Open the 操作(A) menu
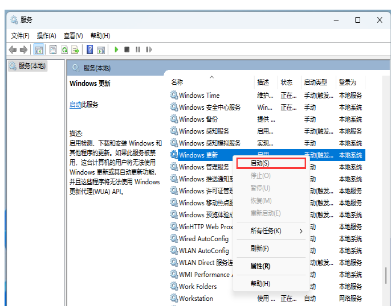Screen dimensions: 391x306 46,36
